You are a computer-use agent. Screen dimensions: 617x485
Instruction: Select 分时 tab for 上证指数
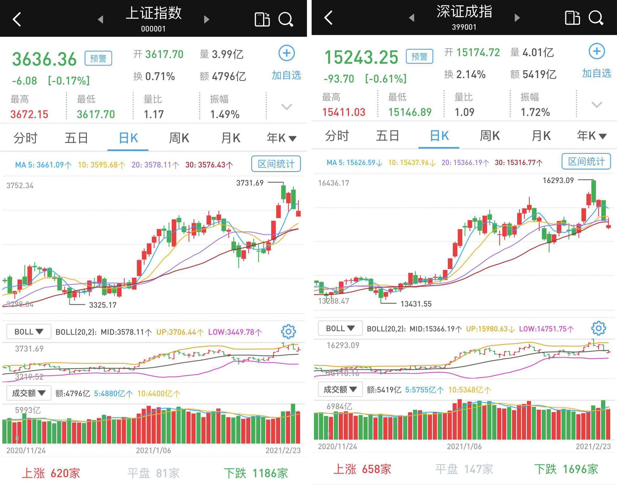[x=25, y=138]
